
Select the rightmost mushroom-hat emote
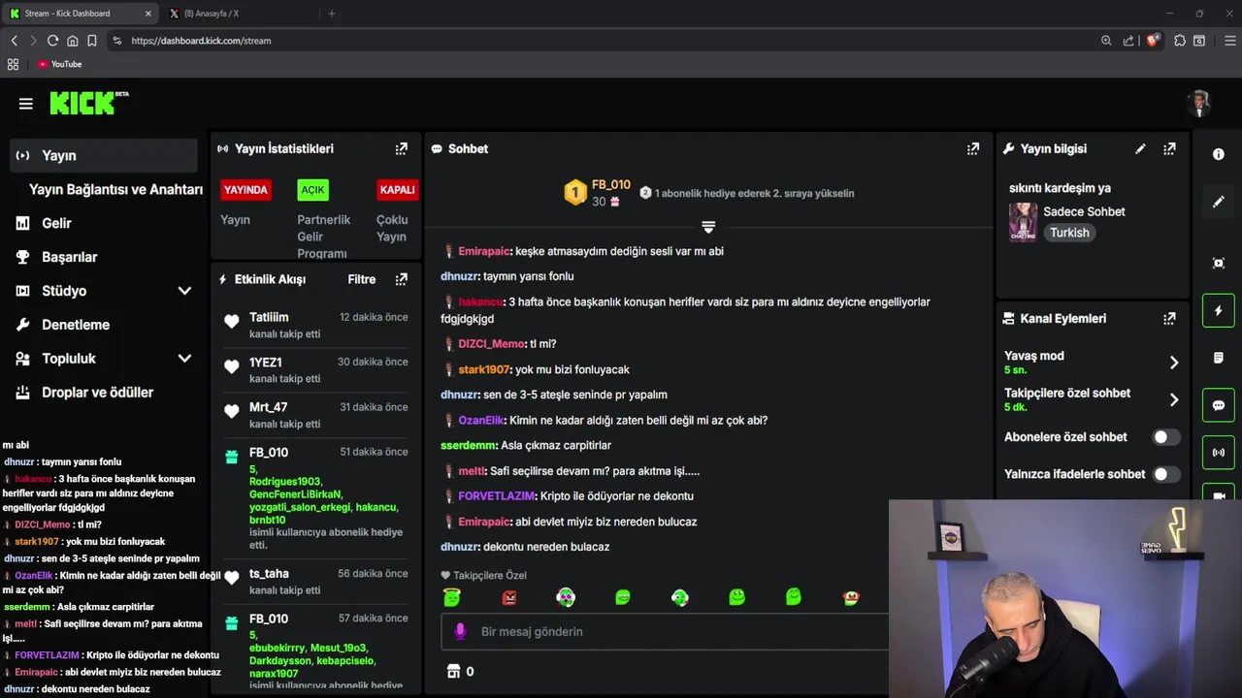click(x=851, y=597)
